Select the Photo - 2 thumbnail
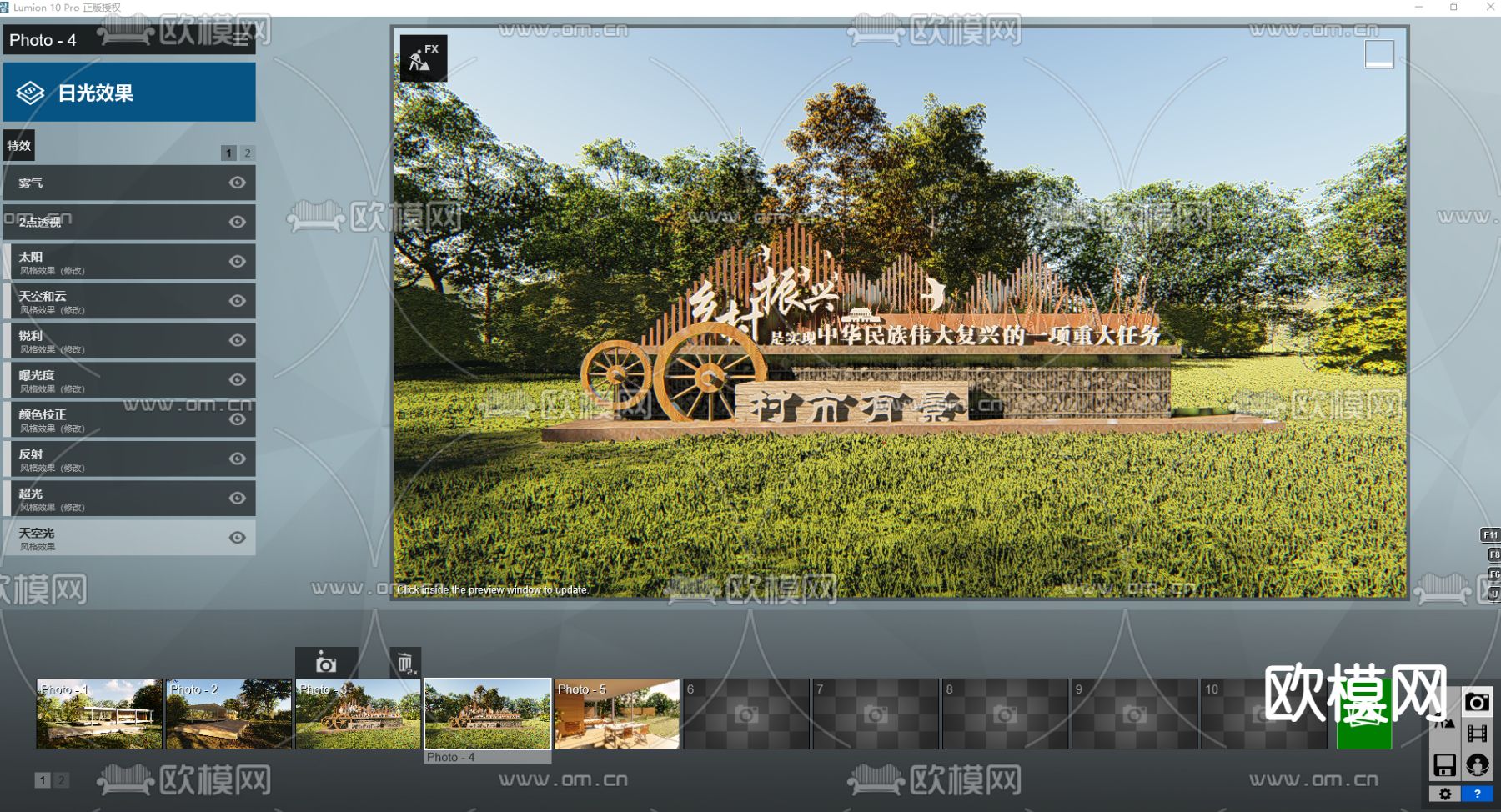 tap(228, 714)
